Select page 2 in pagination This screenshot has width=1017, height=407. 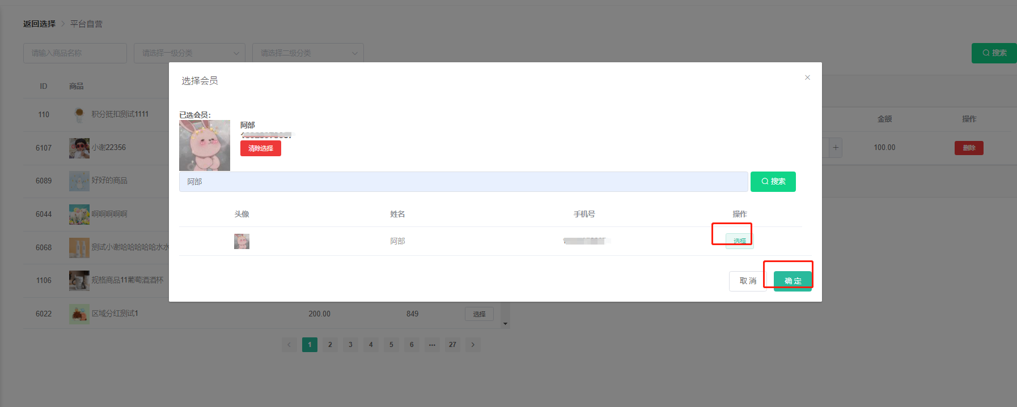tap(330, 345)
